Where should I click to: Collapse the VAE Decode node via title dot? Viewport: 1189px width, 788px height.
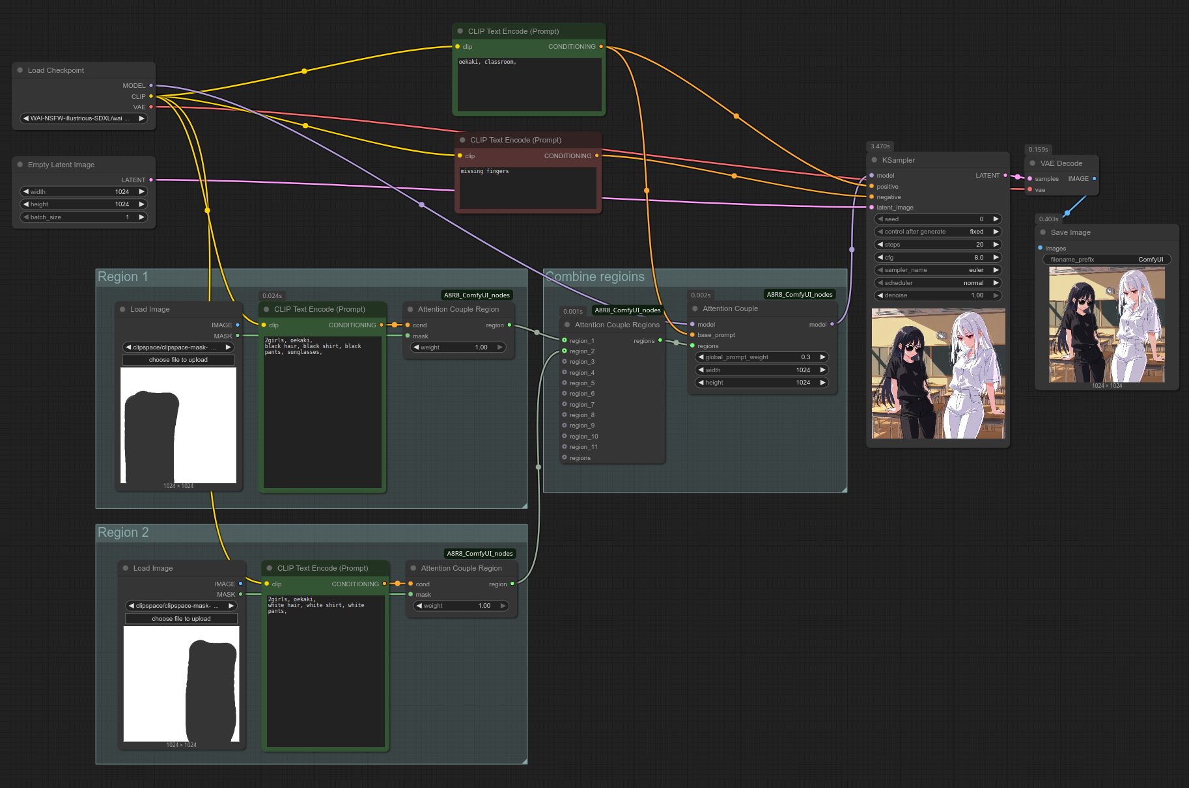click(x=1032, y=163)
